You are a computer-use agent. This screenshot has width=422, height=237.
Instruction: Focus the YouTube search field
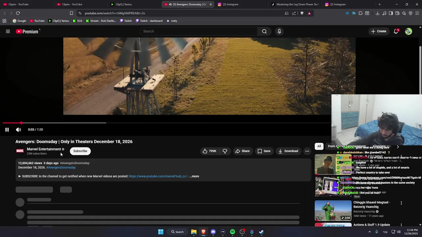click(198, 31)
